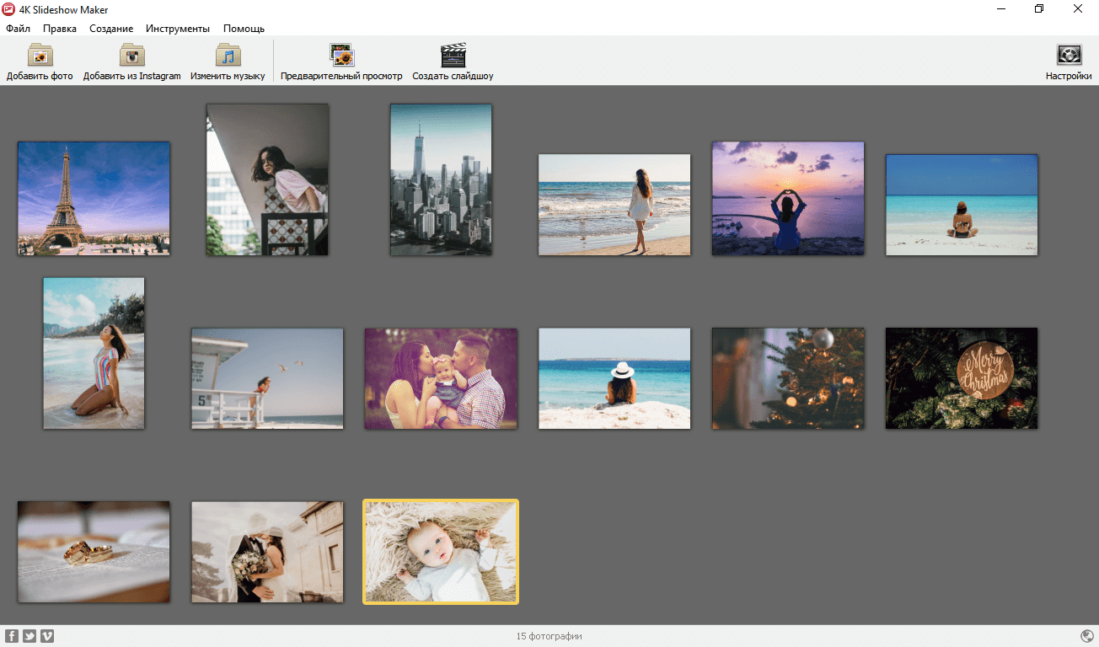Open the Помощь menu
This screenshot has width=1099, height=647.
244,29
